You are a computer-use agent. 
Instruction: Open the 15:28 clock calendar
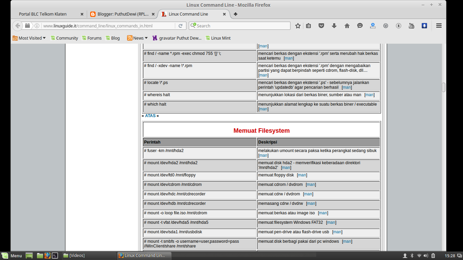tap(450, 256)
